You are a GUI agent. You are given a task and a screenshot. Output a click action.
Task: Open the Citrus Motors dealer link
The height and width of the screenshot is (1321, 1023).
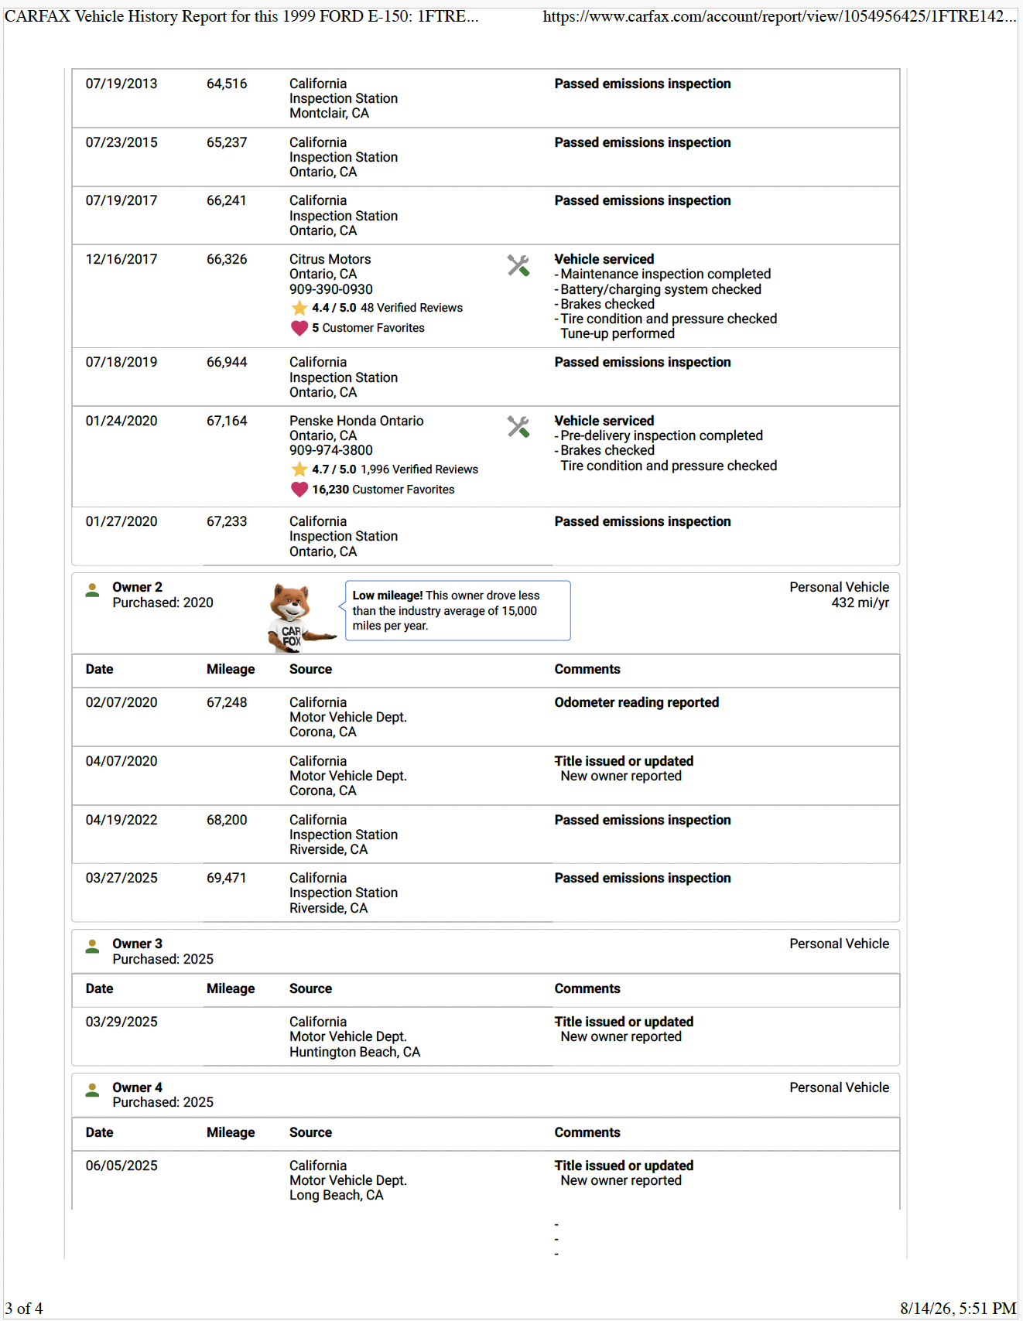330,259
